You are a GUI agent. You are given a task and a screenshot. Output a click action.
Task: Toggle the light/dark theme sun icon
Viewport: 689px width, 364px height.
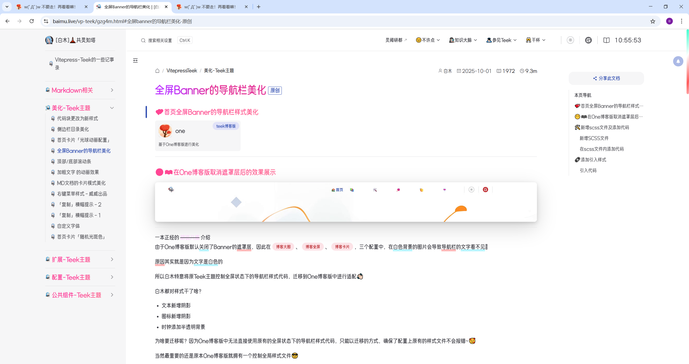click(x=570, y=40)
